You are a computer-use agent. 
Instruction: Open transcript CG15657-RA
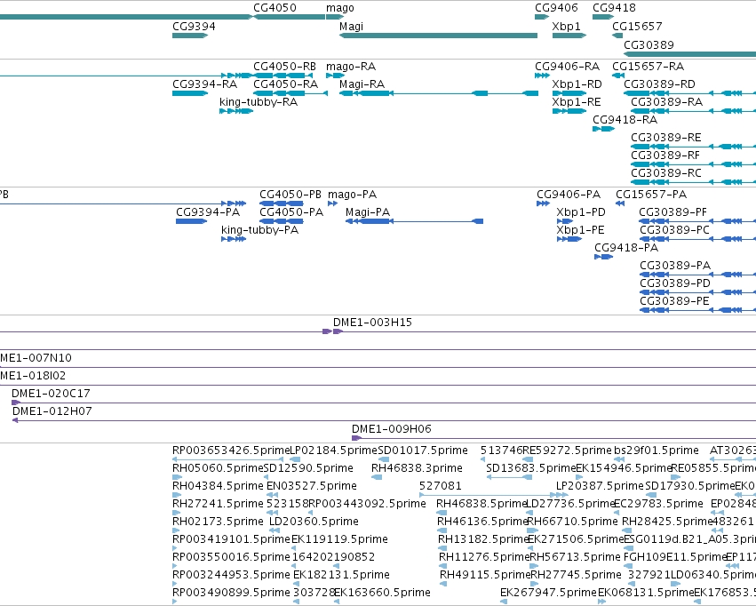click(x=618, y=76)
